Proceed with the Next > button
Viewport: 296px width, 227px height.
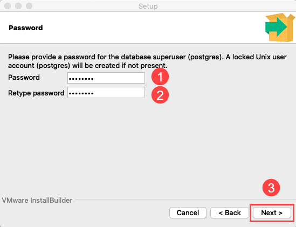272,213
